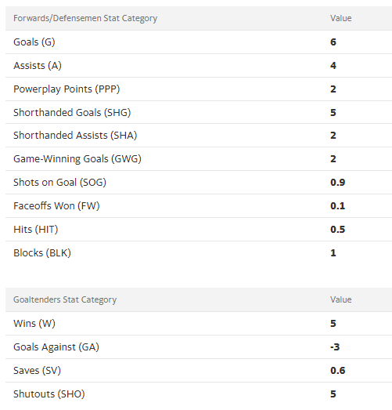This screenshot has height=410, width=392.
Task: Click the Goals value of 6
Action: pos(333,42)
